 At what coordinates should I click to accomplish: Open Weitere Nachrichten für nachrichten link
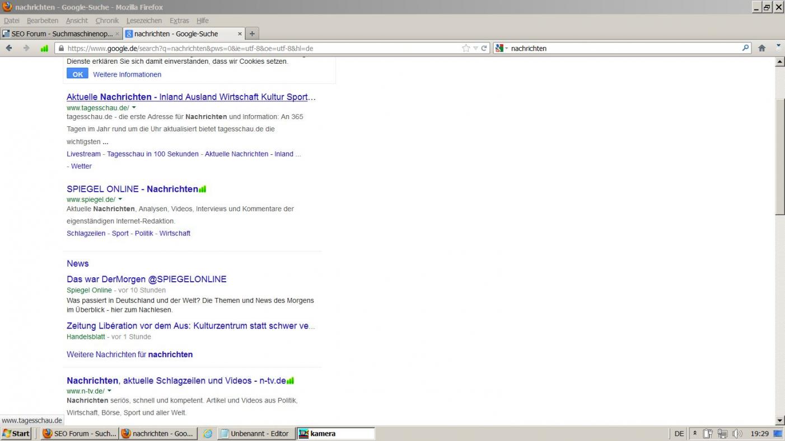[129, 354]
